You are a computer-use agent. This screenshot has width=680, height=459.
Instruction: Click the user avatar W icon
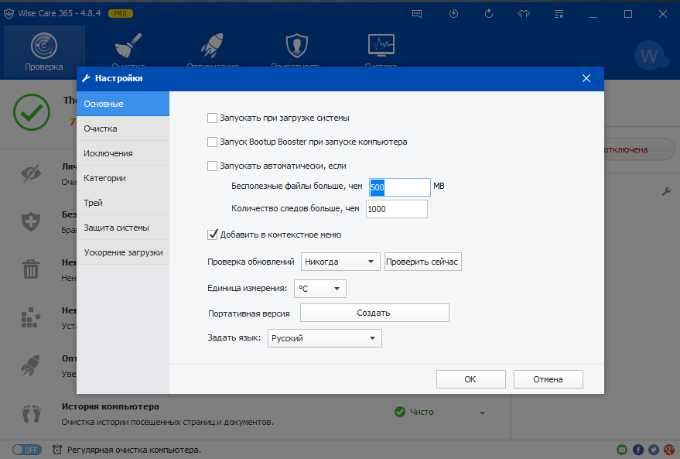point(650,56)
